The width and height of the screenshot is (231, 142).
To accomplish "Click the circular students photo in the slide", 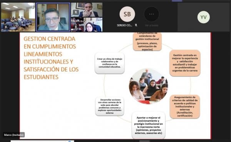I will [x=148, y=86].
